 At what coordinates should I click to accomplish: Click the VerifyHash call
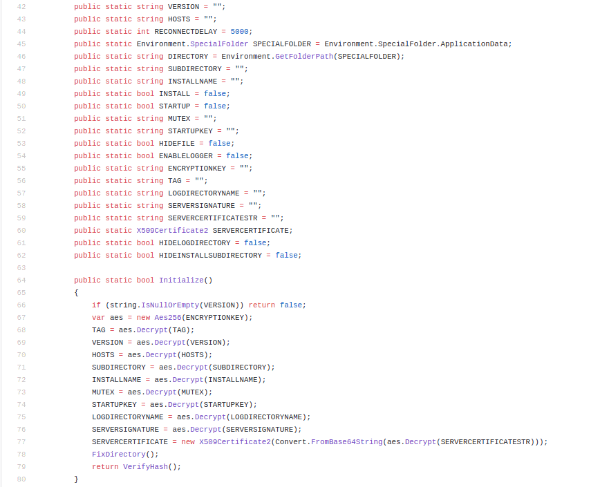(145, 467)
